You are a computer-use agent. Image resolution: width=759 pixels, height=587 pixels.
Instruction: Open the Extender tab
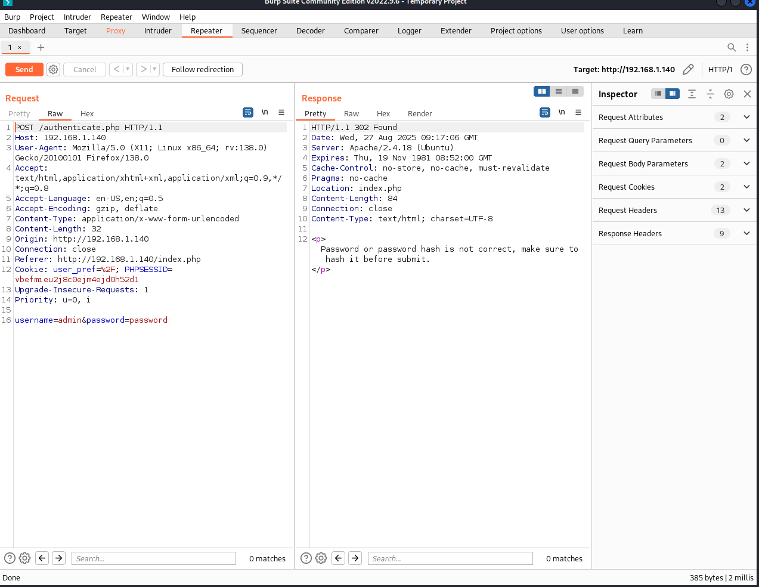point(456,31)
